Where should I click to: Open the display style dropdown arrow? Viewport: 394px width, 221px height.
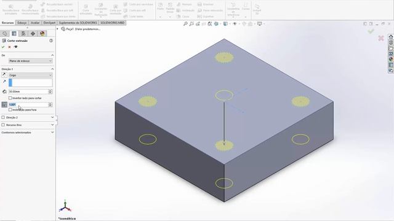click(230, 24)
